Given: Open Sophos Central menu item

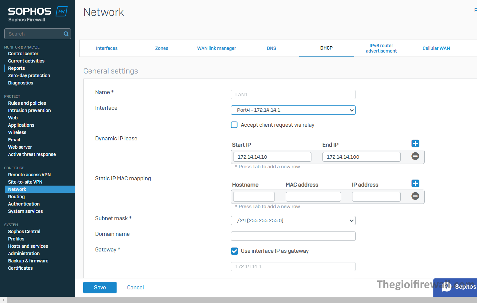Looking at the screenshot, I should pos(24,231).
